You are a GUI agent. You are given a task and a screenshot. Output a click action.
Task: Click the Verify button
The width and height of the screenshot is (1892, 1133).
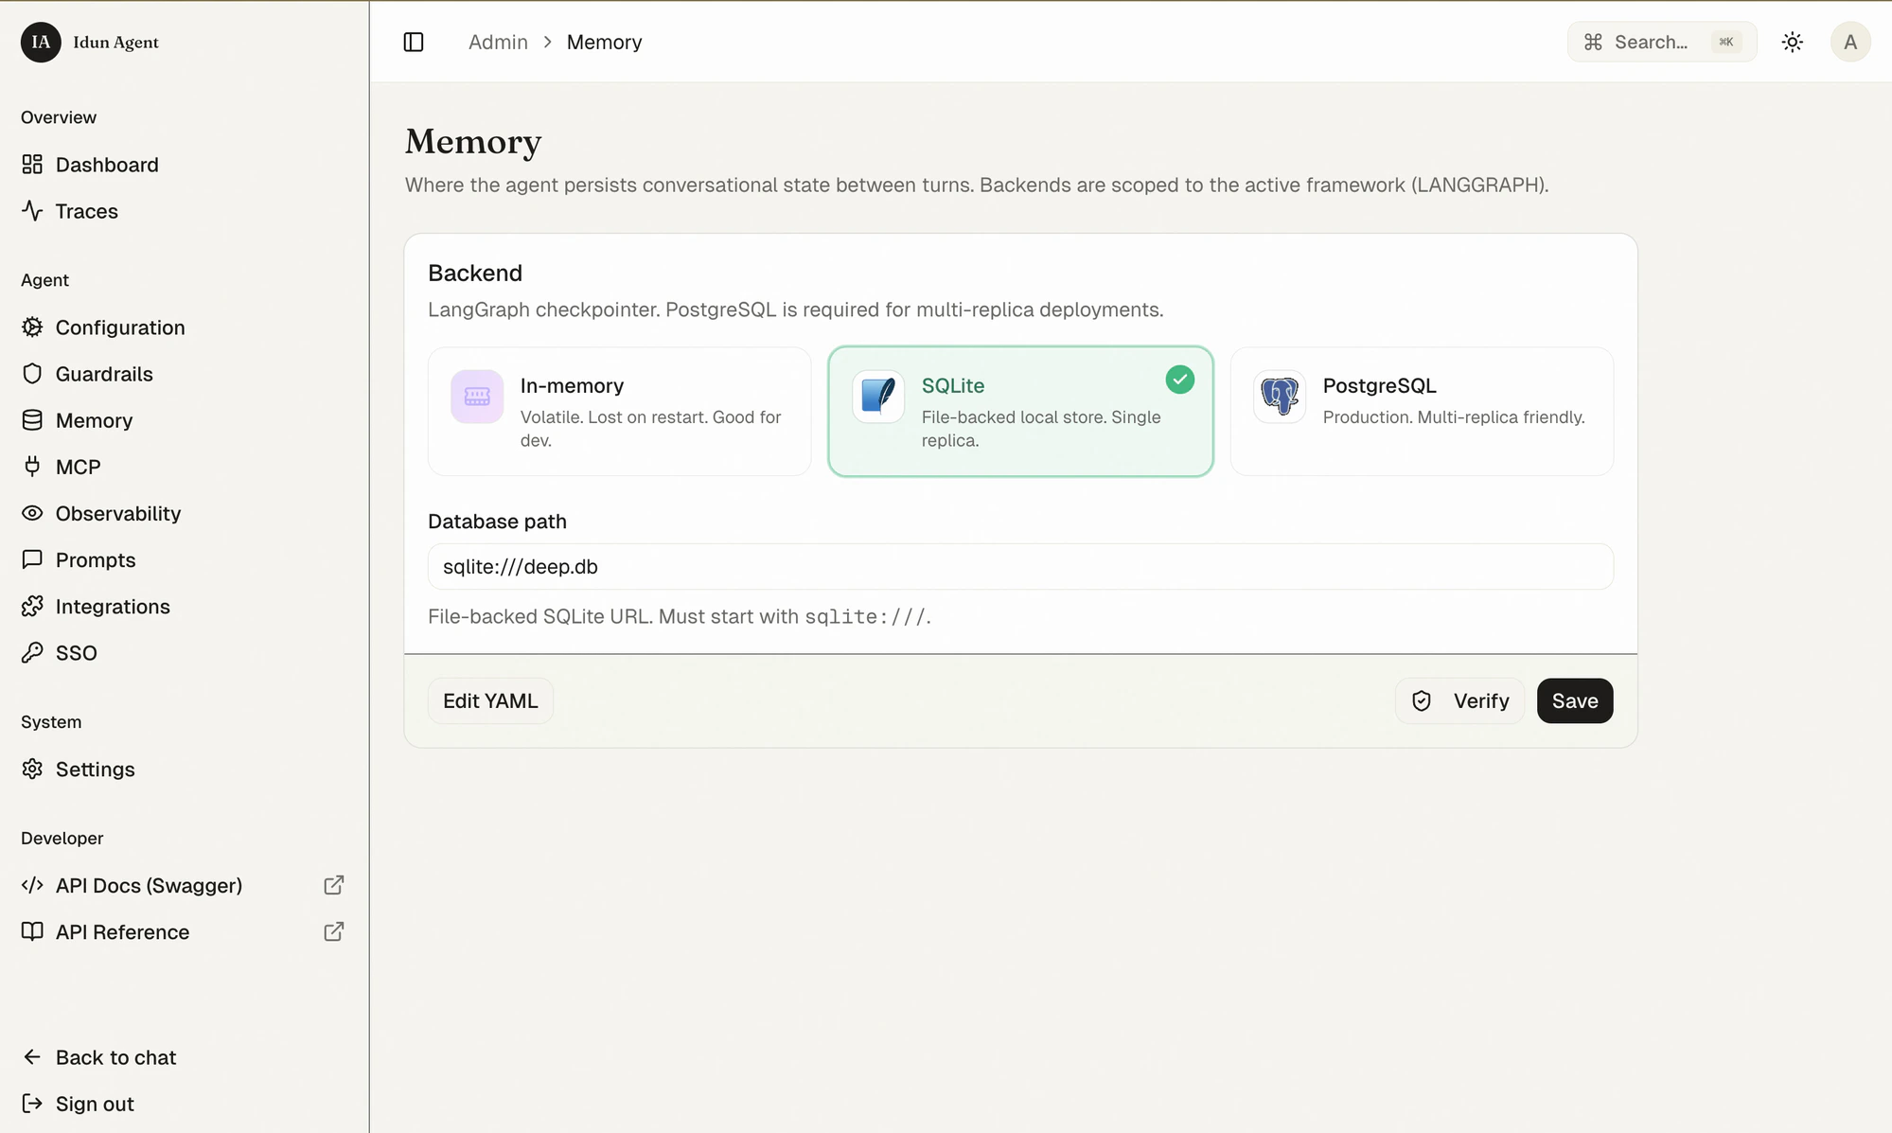pyautogui.click(x=1459, y=700)
